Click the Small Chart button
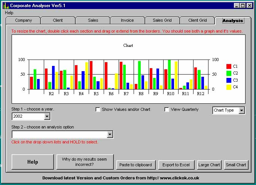 [236, 165]
